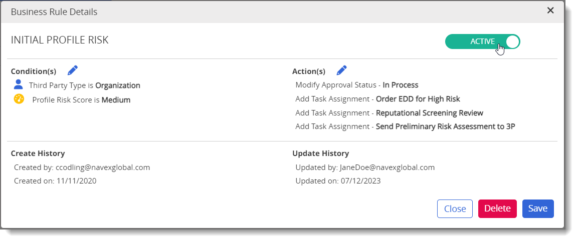Click the blue person icon for Third Party Type

click(19, 84)
